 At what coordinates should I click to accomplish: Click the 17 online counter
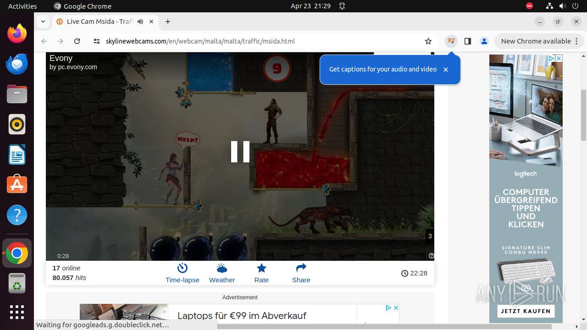coord(66,268)
